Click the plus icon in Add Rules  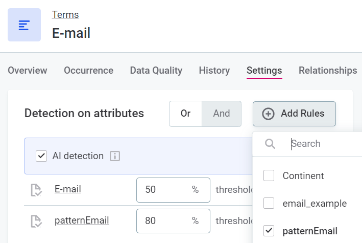(x=268, y=114)
